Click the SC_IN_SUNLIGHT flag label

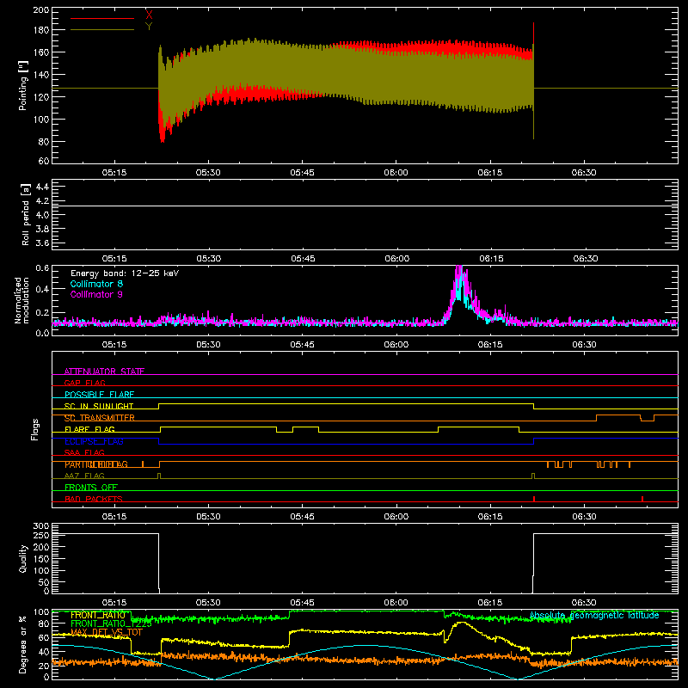(99, 406)
